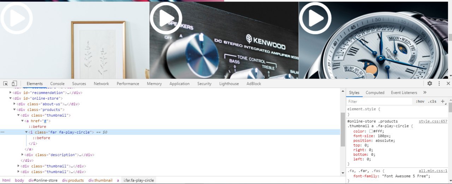Image resolution: width=452 pixels, height=184 pixels.
Task: Open the Console tab
Action: click(x=57, y=84)
